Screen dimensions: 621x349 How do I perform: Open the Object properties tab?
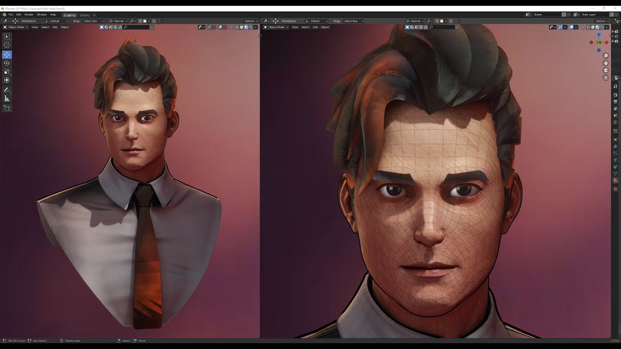pos(615,140)
